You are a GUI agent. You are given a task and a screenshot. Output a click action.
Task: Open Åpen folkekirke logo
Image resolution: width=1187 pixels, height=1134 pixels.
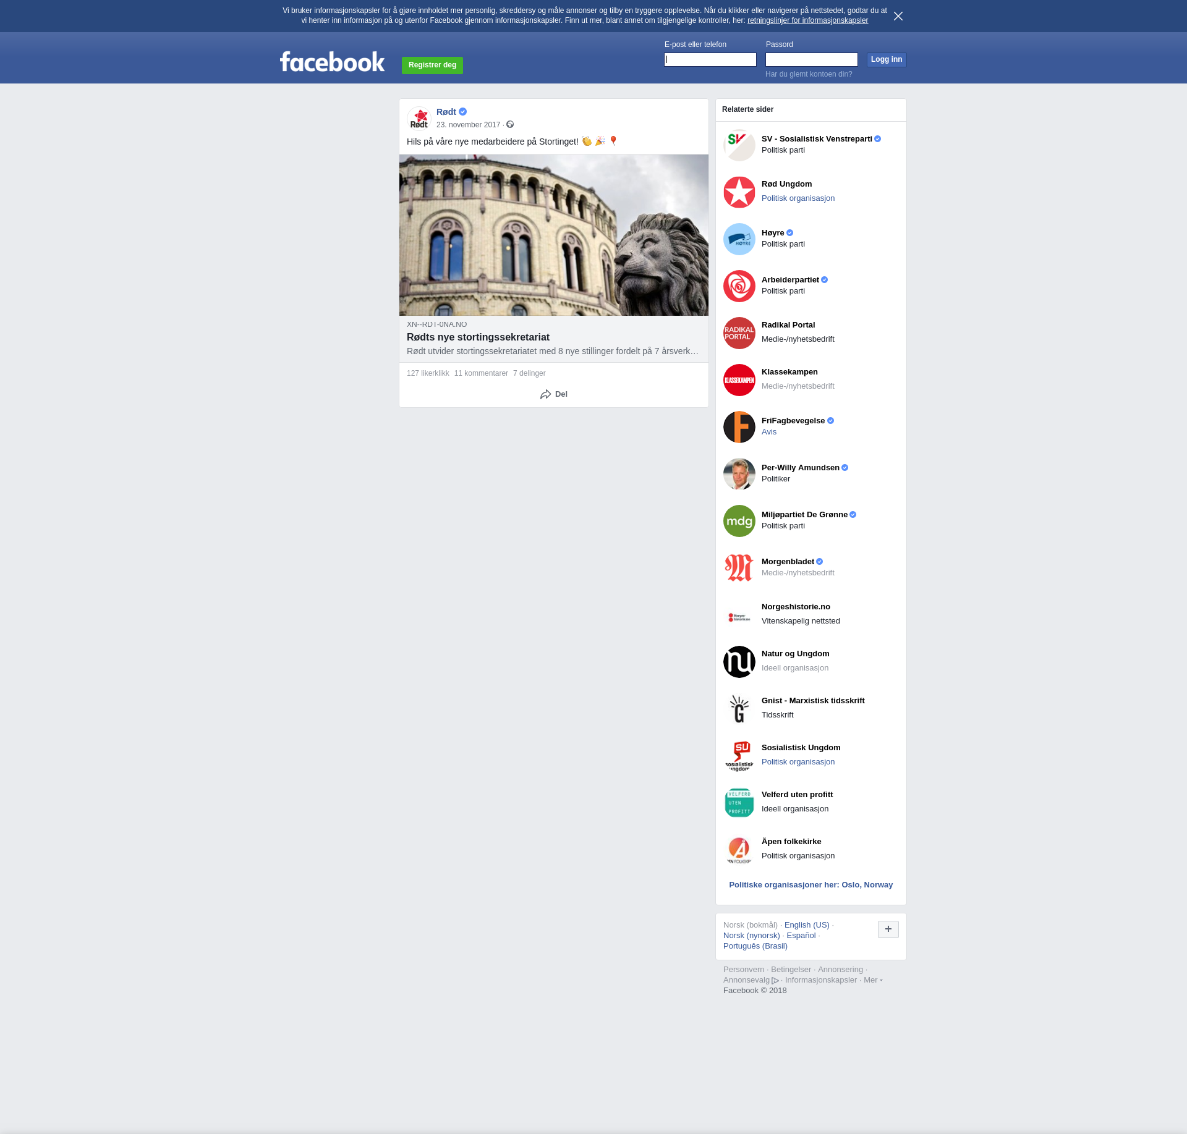tap(739, 850)
